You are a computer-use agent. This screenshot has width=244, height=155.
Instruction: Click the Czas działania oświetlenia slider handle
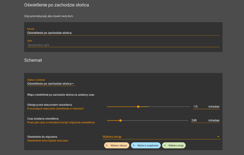pyautogui.click(x=120, y=120)
